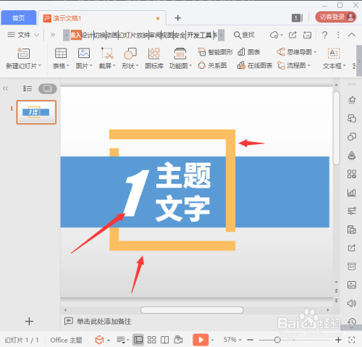Image resolution: width=362 pixels, height=347 pixels.
Task: Insert a Smart Graphic
Action: click(215, 52)
